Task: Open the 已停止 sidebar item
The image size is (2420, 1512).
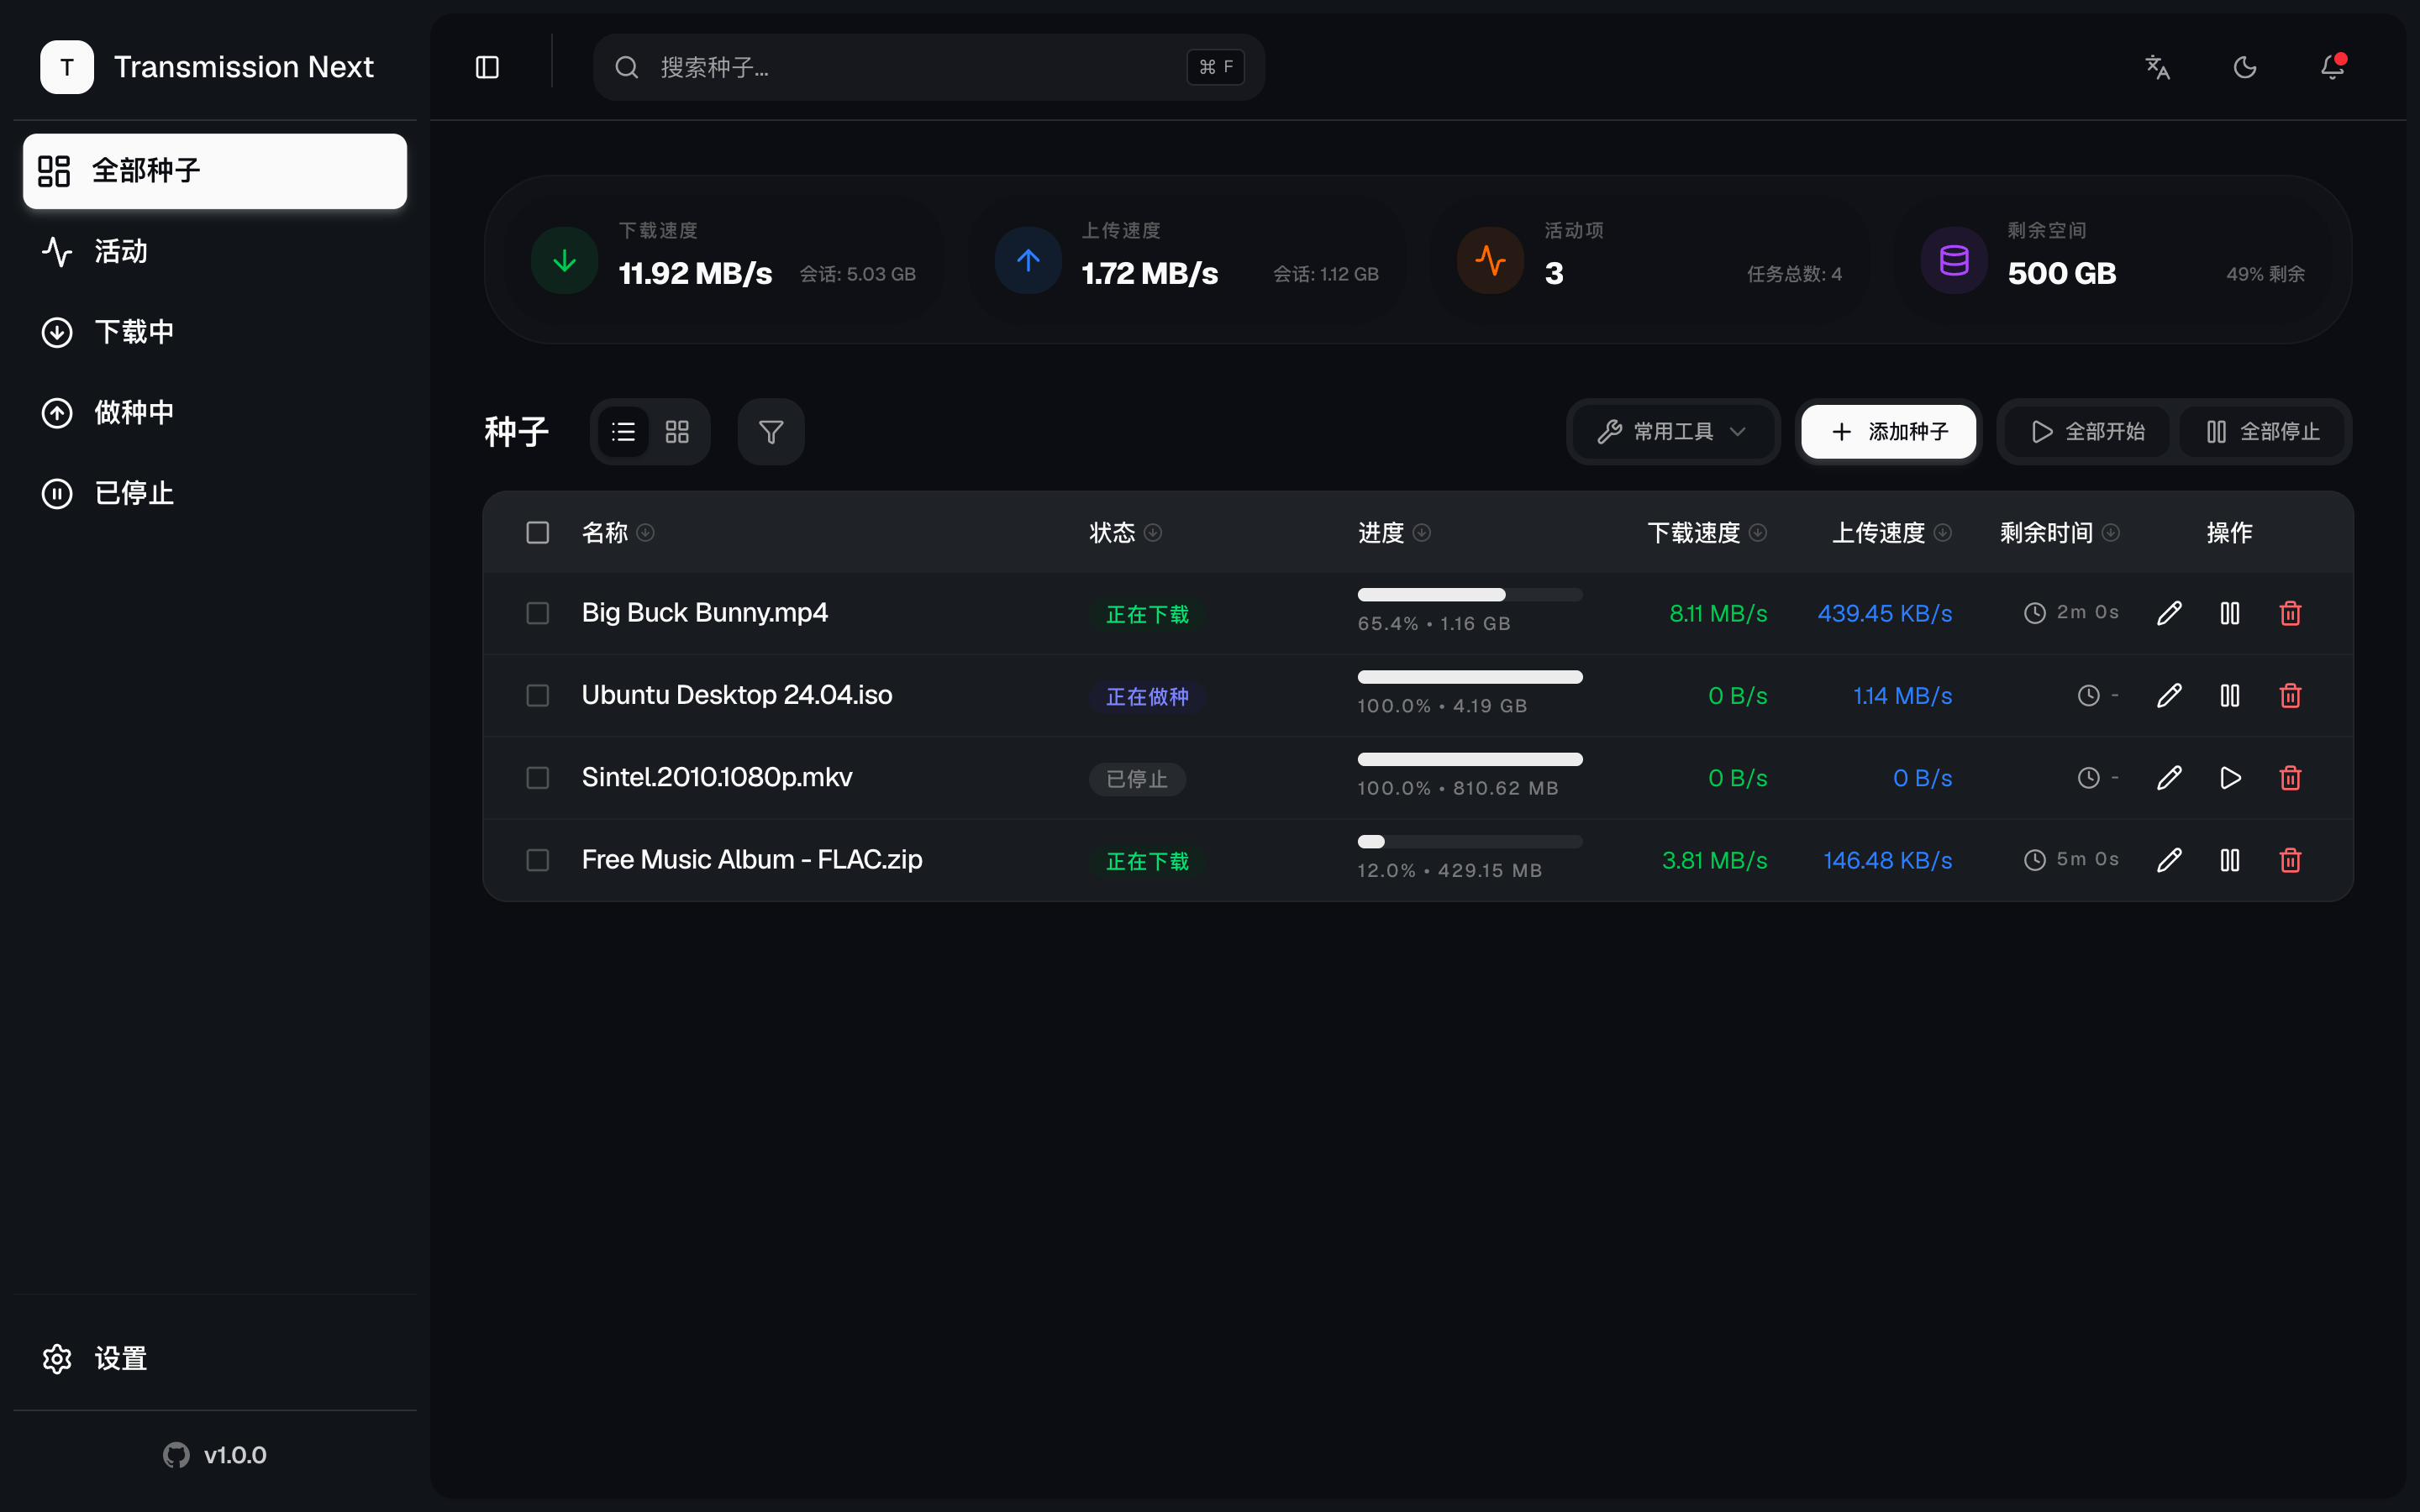Action: 215,494
